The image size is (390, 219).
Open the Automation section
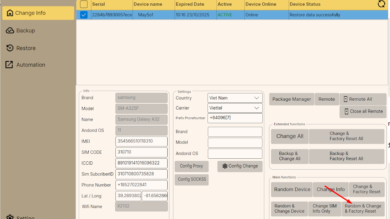pyautogui.click(x=30, y=65)
